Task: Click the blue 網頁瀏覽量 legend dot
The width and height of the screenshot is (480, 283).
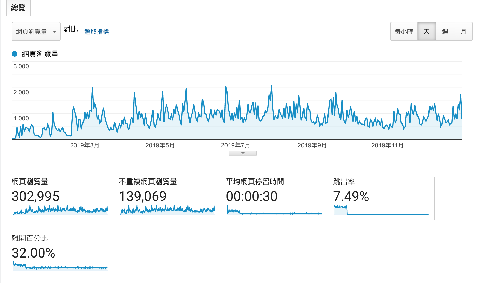Action: [x=15, y=54]
